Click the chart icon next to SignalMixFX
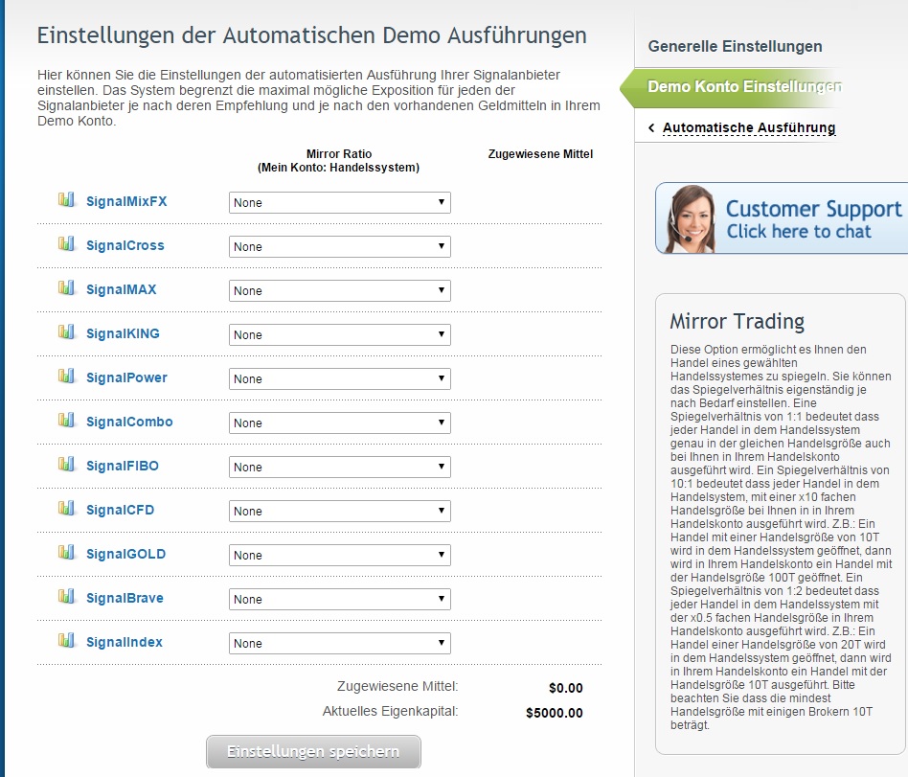This screenshot has width=908, height=777. (x=66, y=200)
